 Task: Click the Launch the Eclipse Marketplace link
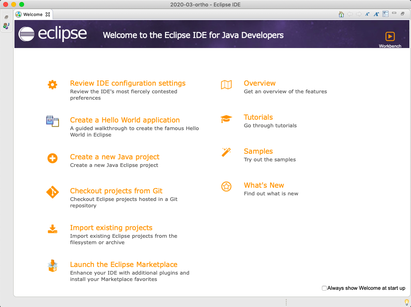124,265
